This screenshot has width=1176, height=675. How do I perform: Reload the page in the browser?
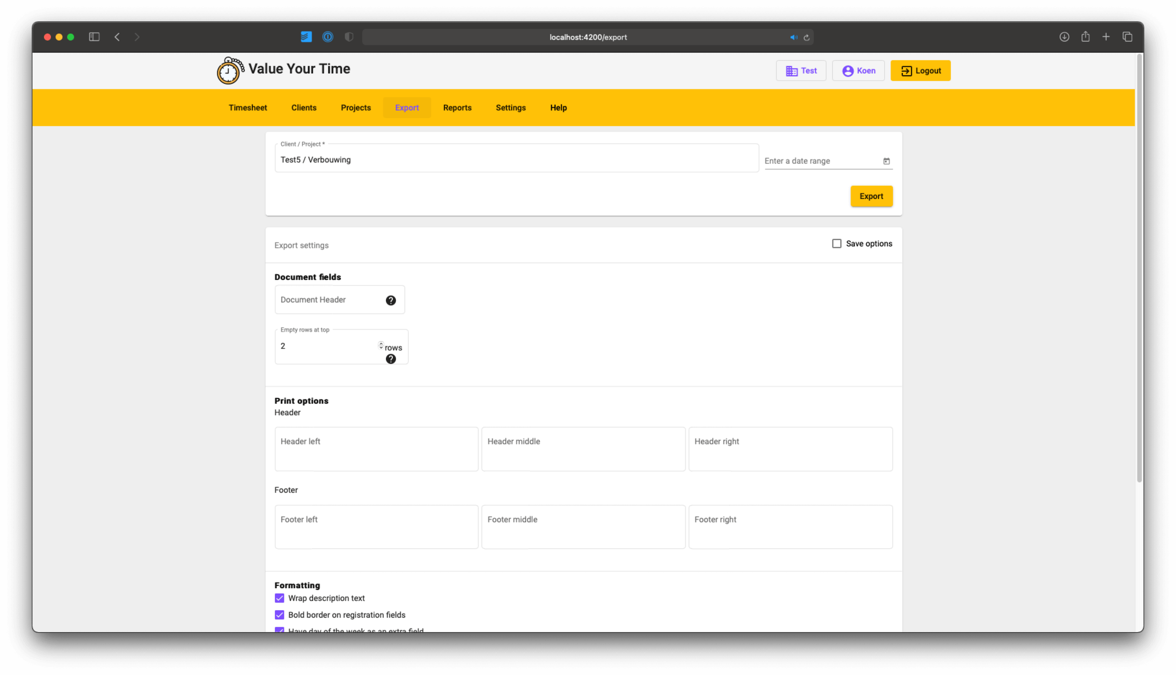pyautogui.click(x=806, y=37)
